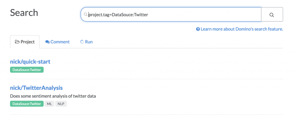This screenshot has height=121, width=295.
Task: Click DataSouce:Twitter tag under nick/quick-start
Action: point(27,70)
